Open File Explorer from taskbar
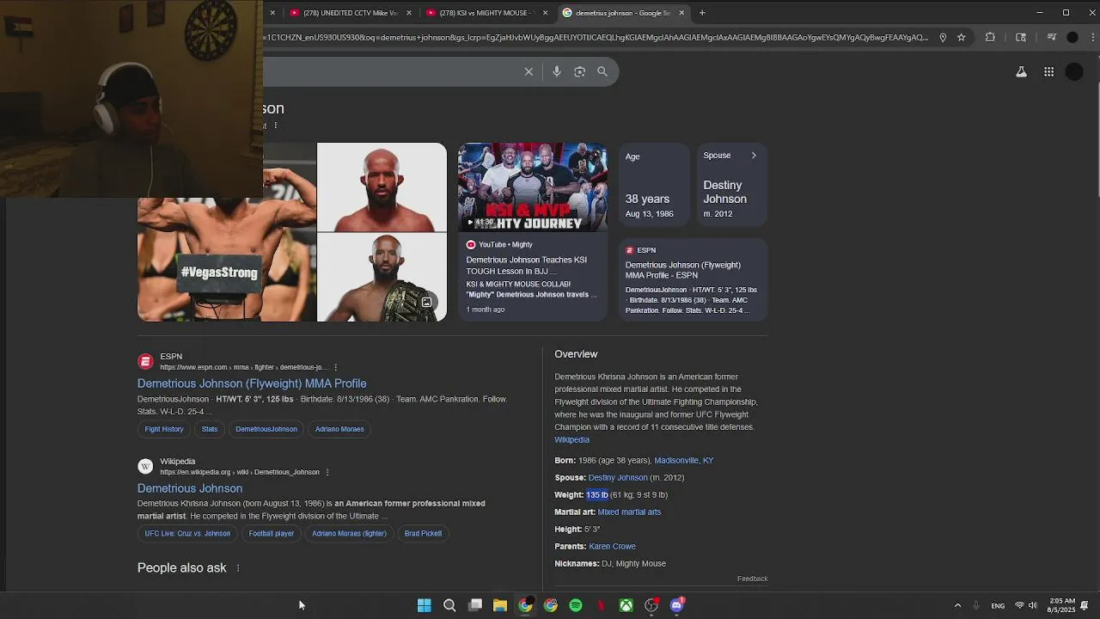 pos(500,605)
